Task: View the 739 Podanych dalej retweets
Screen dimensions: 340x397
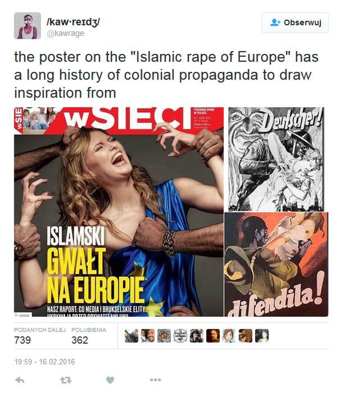Action: pyautogui.click(x=40, y=336)
